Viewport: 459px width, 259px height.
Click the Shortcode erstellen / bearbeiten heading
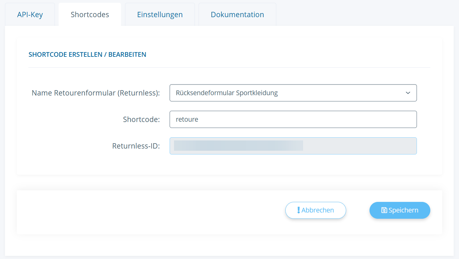coord(87,55)
